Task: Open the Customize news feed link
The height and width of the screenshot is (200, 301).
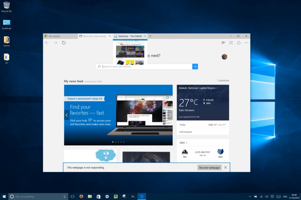Action: 223,81
